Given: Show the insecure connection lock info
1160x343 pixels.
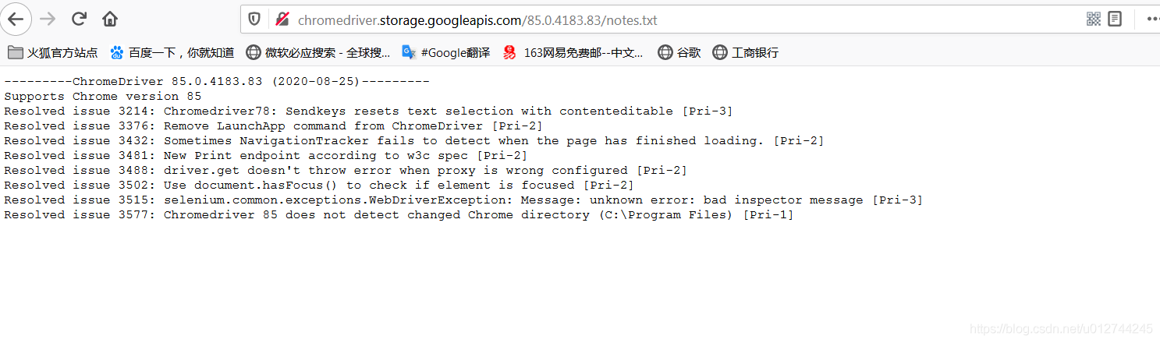Looking at the screenshot, I should [282, 19].
